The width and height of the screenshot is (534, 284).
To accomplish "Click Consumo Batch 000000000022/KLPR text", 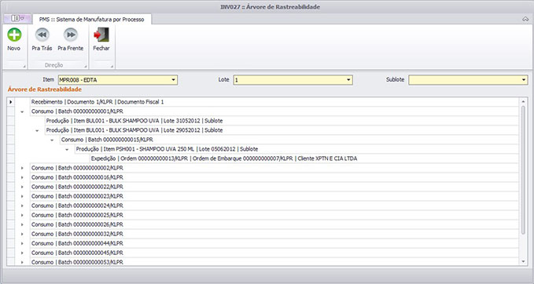I will click(x=77, y=188).
